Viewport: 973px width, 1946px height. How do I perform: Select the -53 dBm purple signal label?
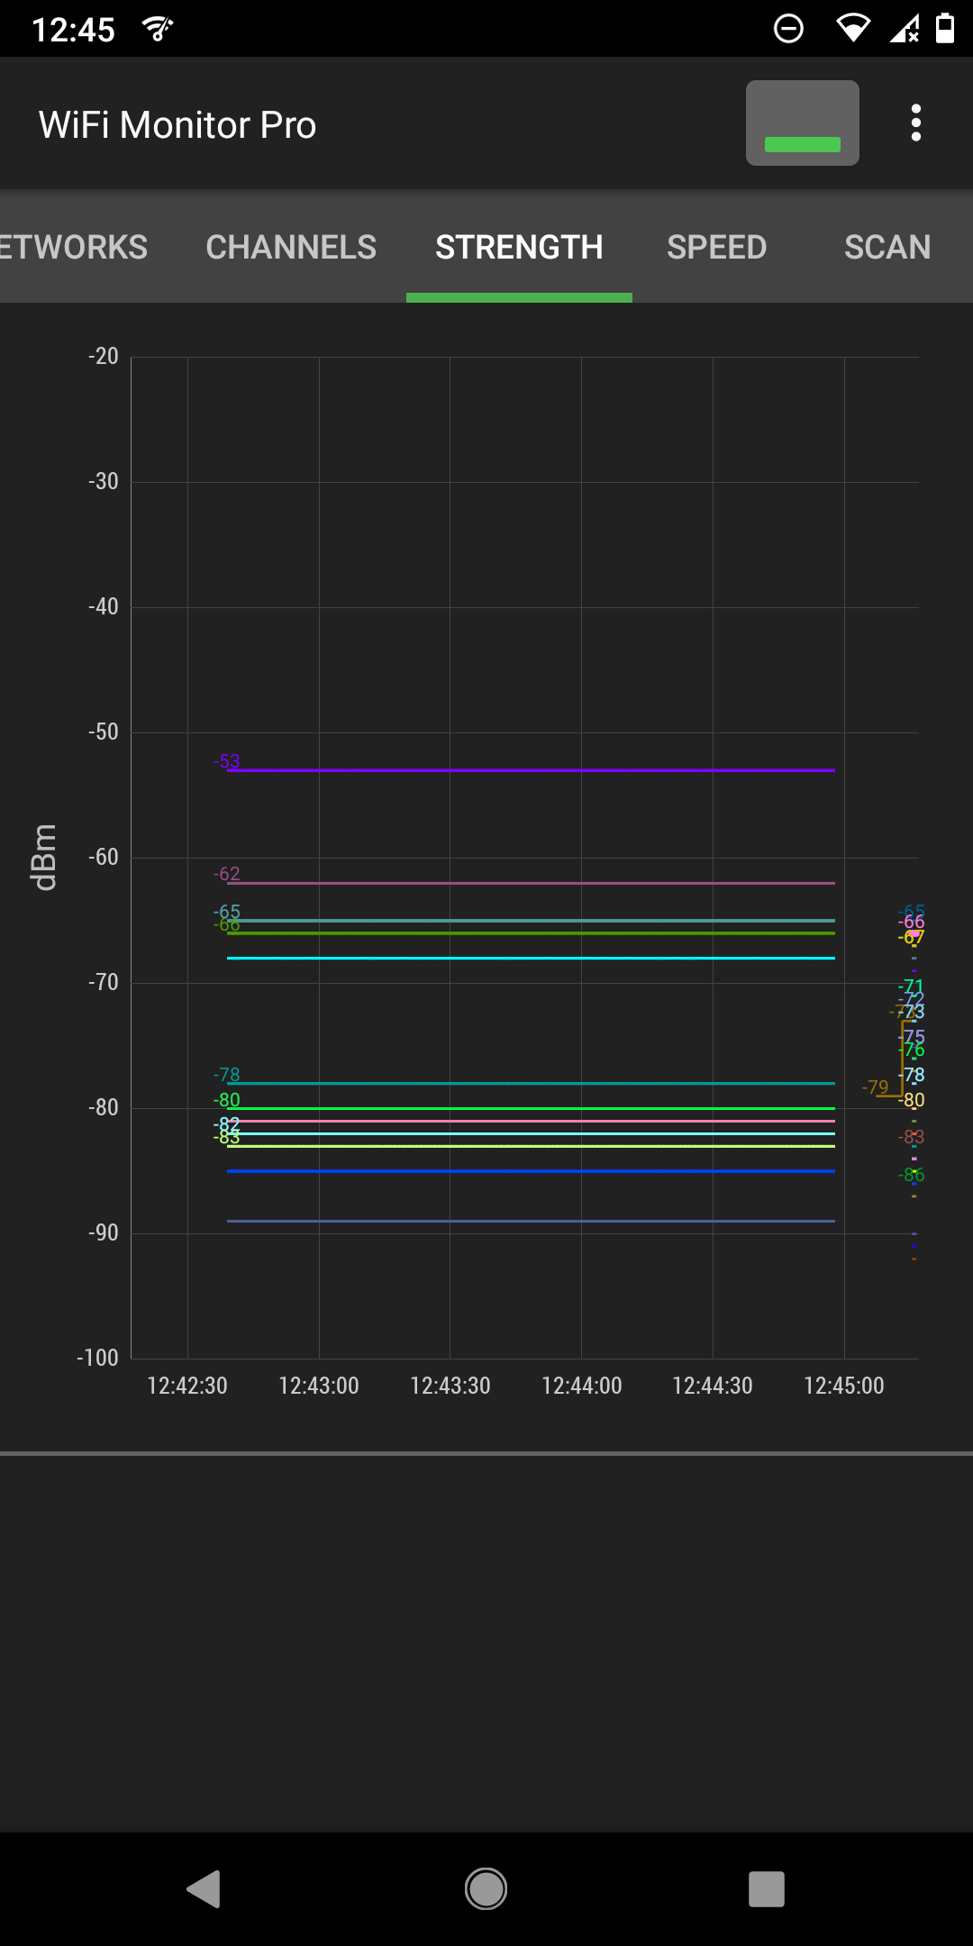[227, 761]
